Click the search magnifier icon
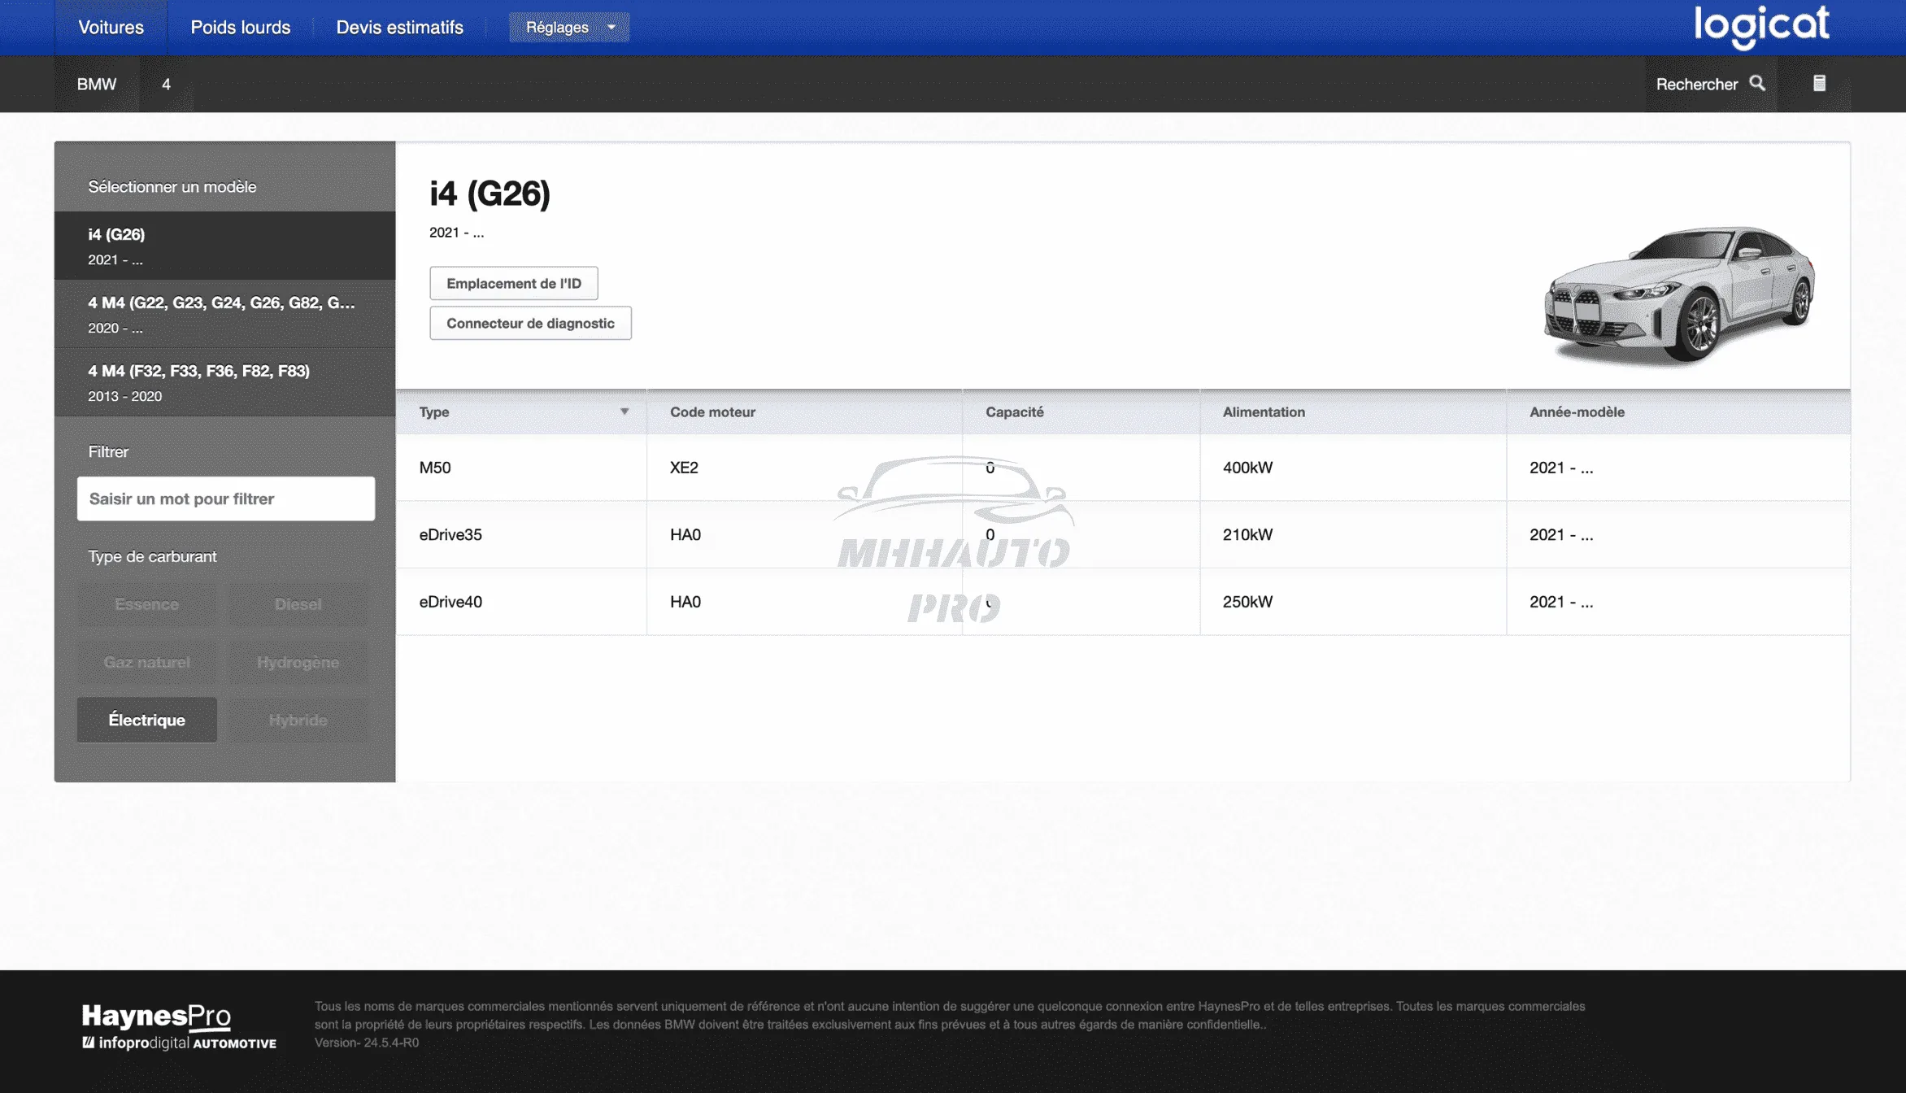Screen dimensions: 1906x1093 [x=1757, y=84]
